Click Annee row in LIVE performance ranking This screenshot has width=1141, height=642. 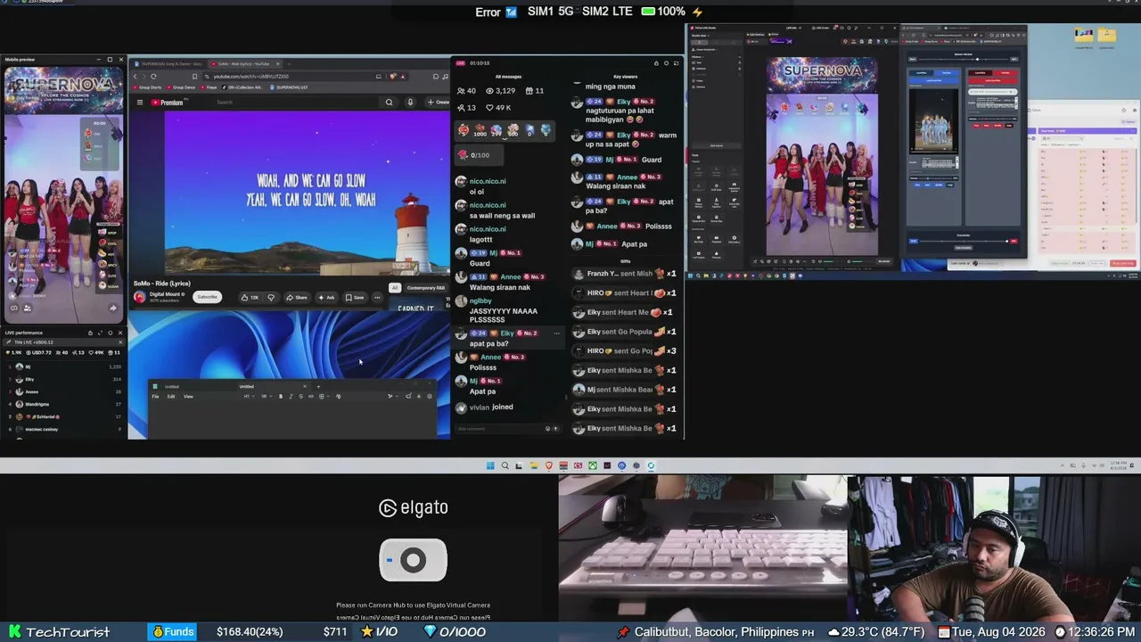tap(64, 391)
